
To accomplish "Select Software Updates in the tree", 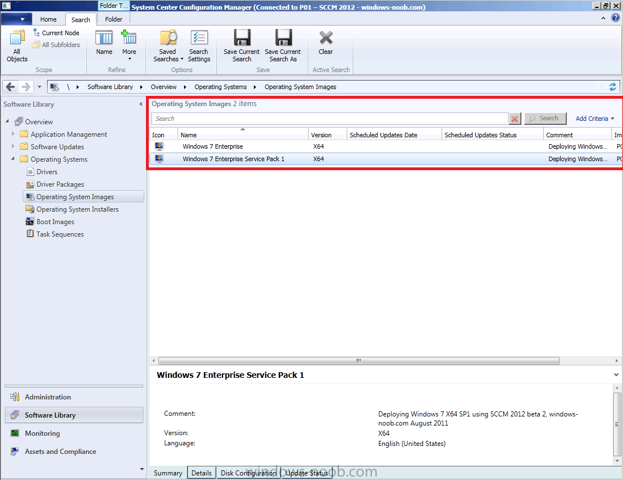I will 57,147.
